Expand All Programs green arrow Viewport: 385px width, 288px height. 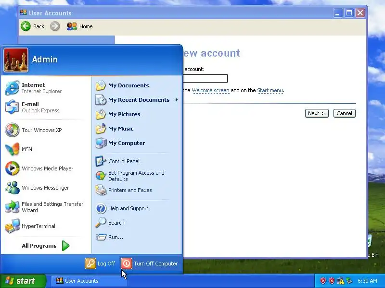[65, 246]
